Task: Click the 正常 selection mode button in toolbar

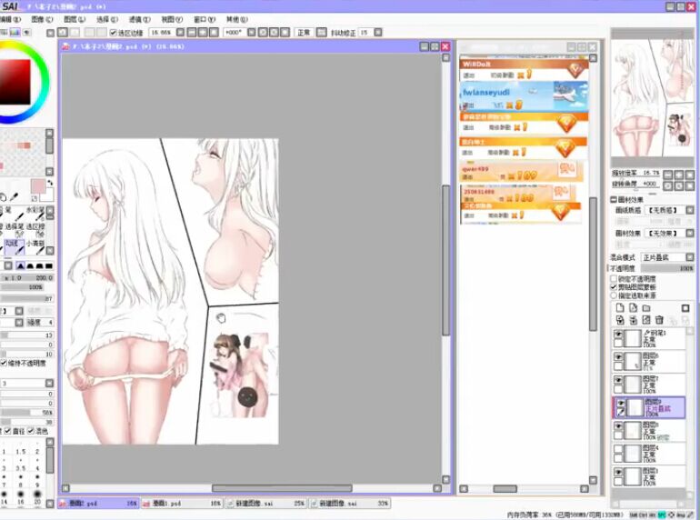Action: tap(304, 32)
